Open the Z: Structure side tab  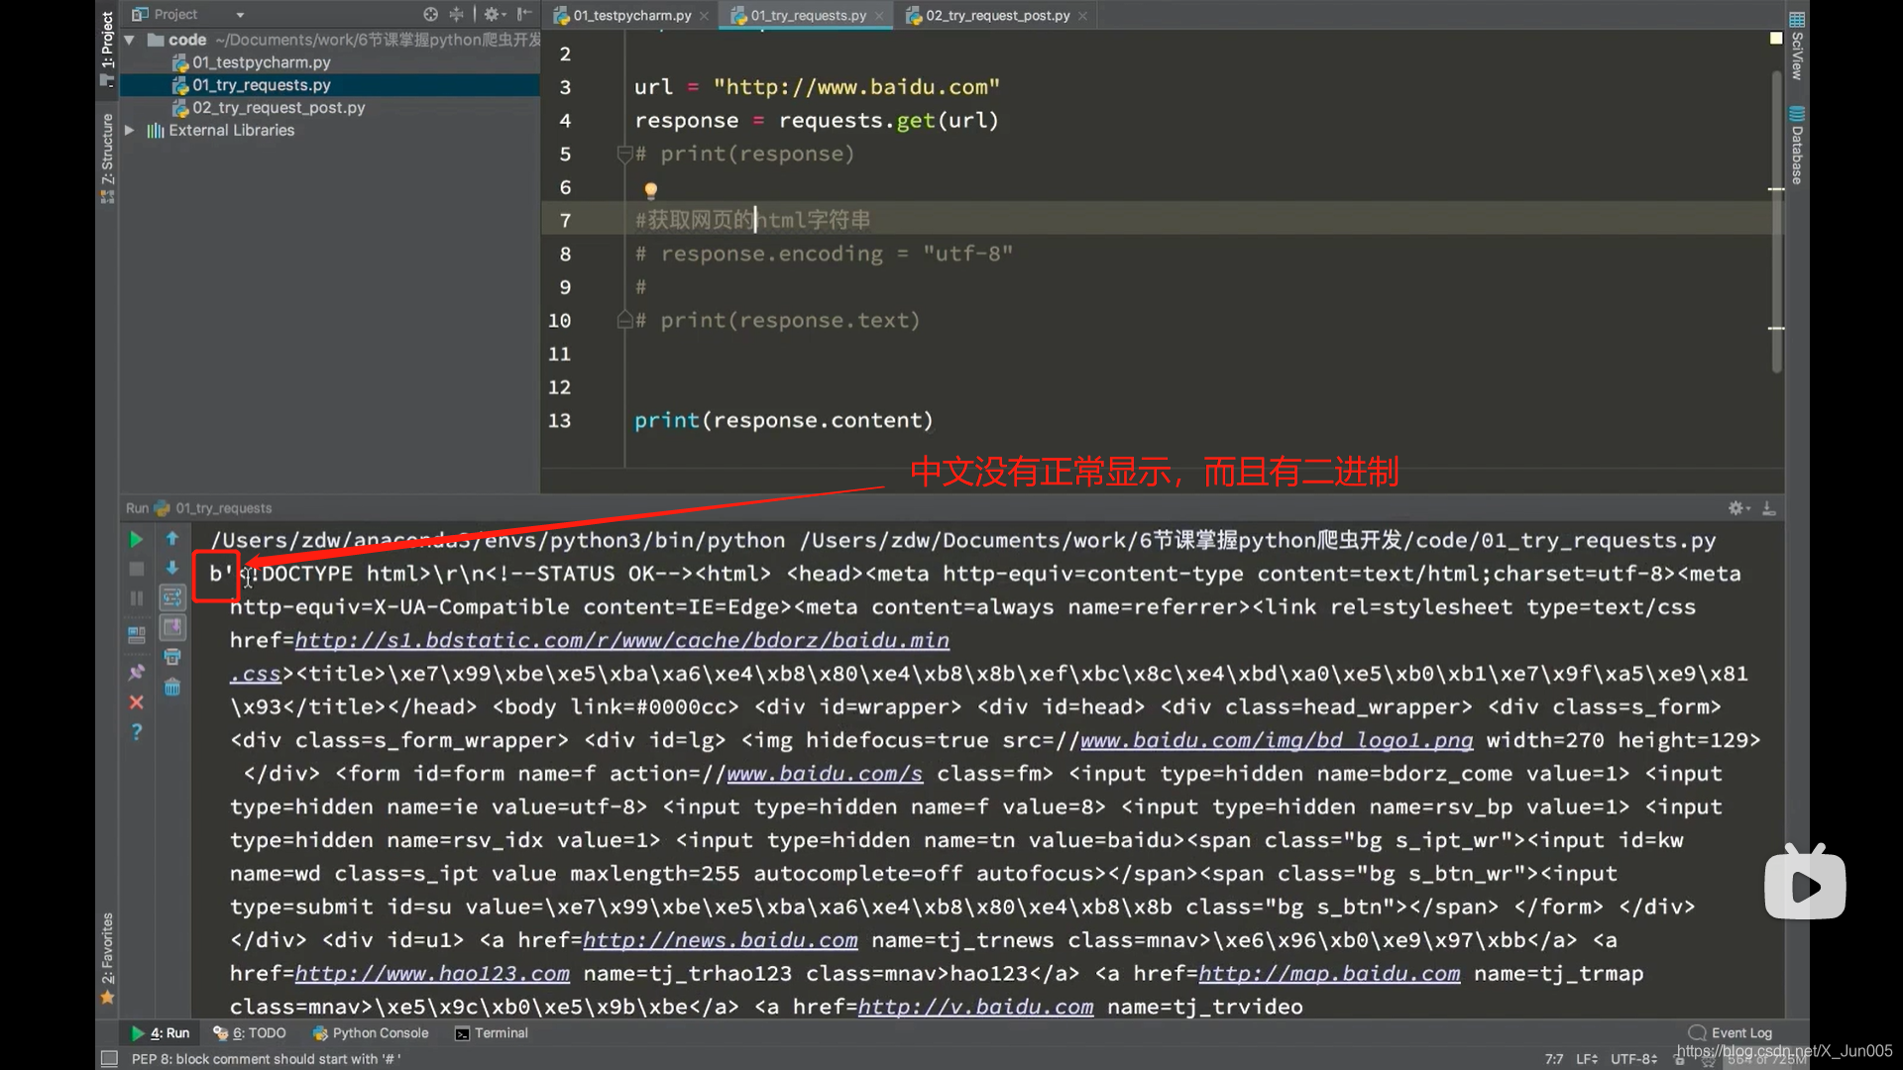(x=107, y=159)
